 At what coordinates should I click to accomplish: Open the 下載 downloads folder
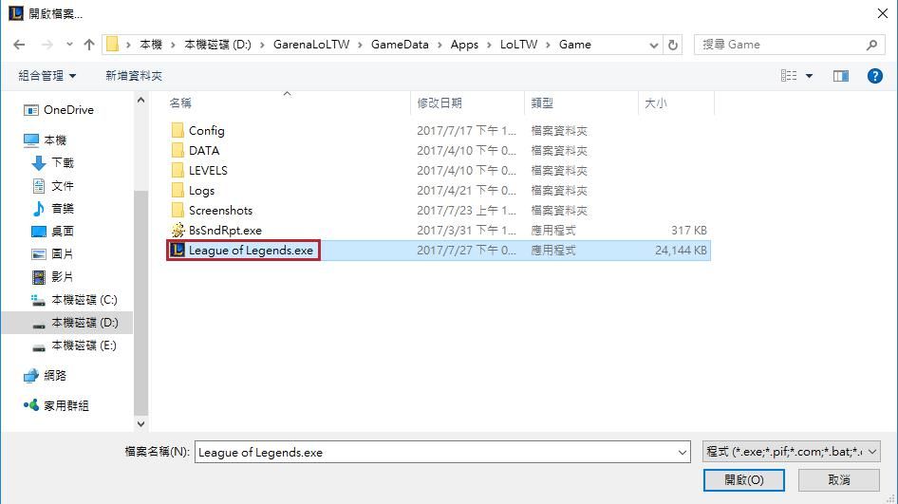pos(53,163)
